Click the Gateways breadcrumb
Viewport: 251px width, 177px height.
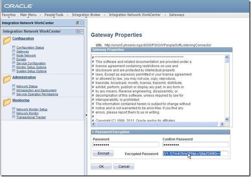pos(177,15)
